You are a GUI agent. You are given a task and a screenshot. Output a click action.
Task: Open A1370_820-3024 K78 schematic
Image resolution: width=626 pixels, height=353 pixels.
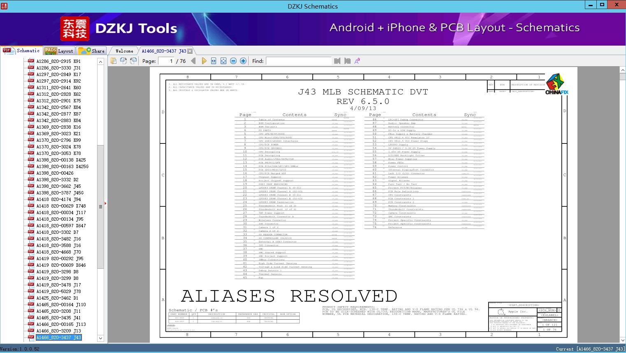[58, 147]
